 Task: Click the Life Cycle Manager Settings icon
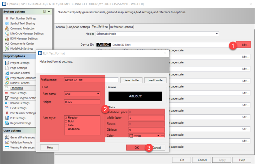(7, 33)
